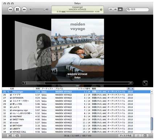Show or hide artwork panel button
155x140 pixels.
coord(145,136)
